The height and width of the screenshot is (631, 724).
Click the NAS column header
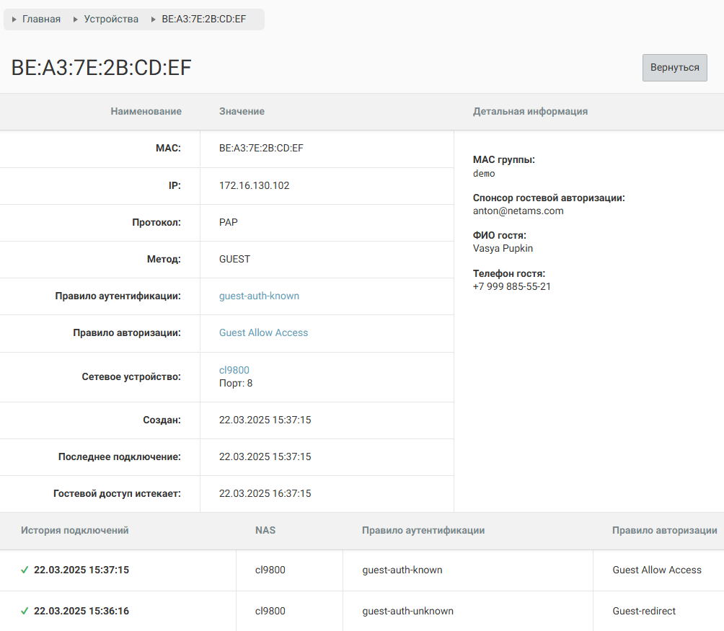point(265,530)
